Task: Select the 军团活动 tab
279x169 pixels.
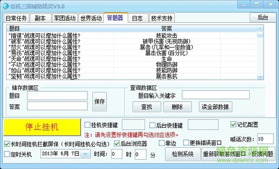Action: pos(65,18)
